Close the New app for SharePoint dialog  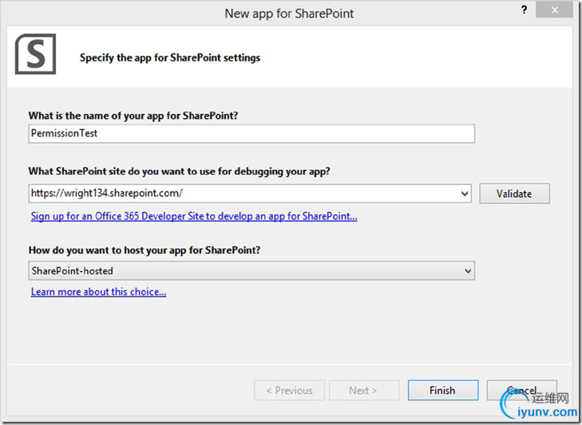coord(554,10)
